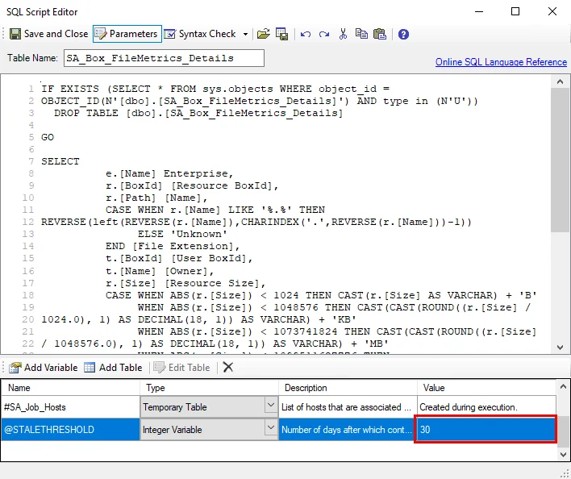Click the Table Name input field

pos(164,58)
